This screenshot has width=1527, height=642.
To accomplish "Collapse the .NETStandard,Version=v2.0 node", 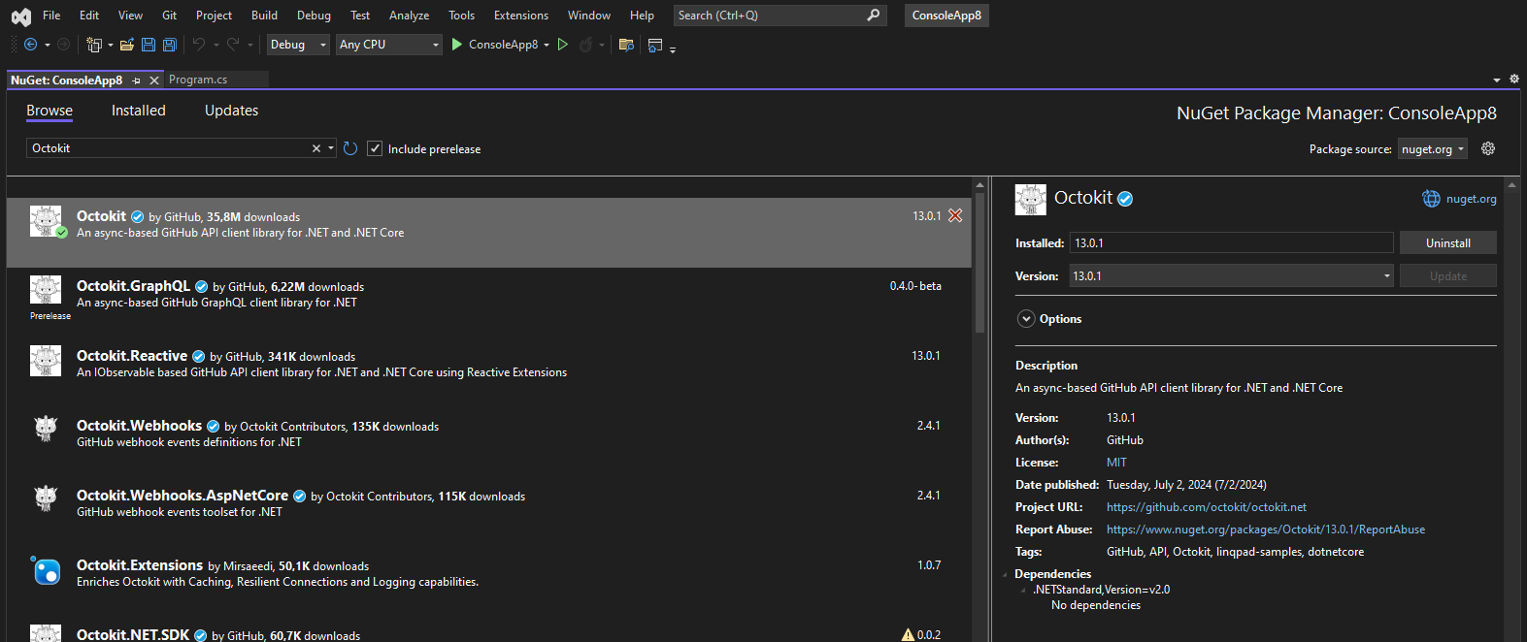I will pyautogui.click(x=1023, y=590).
